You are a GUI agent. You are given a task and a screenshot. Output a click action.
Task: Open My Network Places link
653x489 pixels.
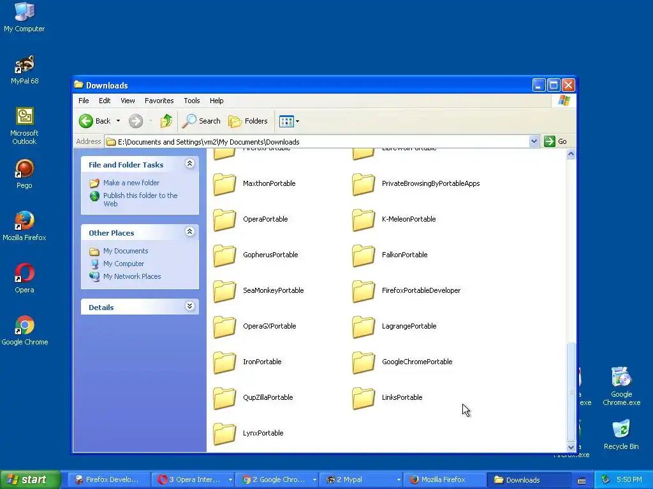point(132,276)
